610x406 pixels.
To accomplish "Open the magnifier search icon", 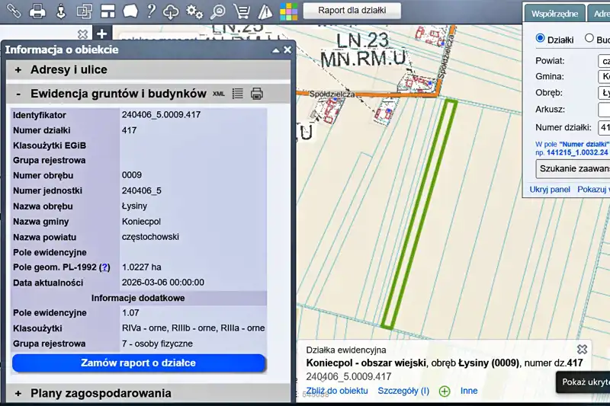I will tap(218, 11).
